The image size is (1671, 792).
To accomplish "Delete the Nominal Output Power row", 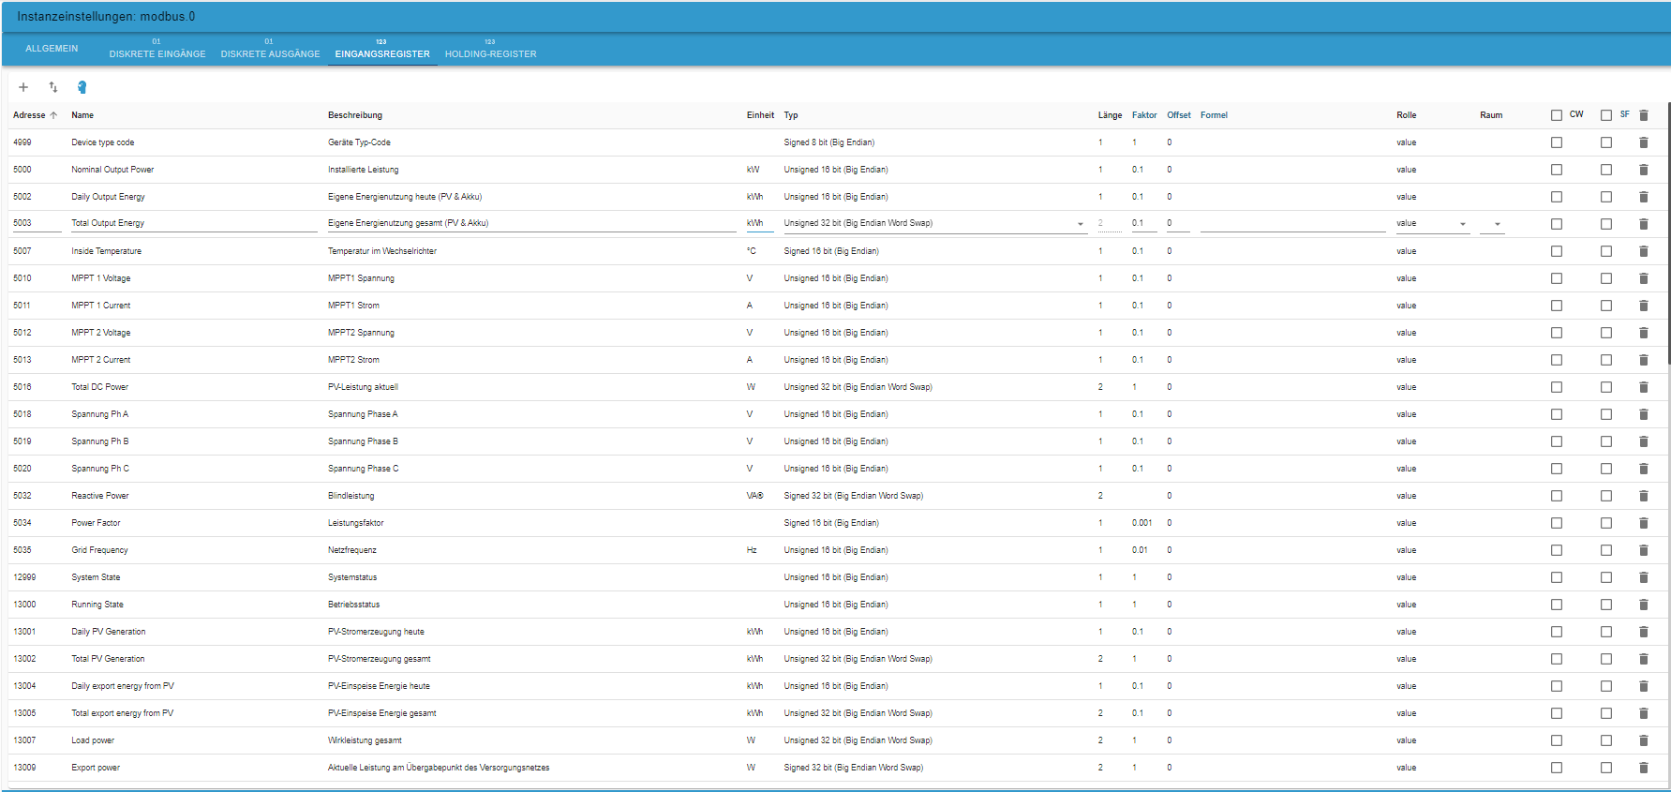I will (1643, 170).
